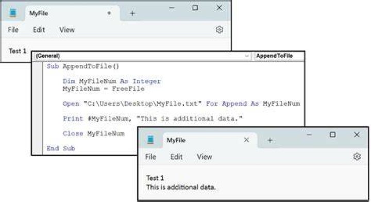Open Edit menu in bottom Notepad window

tap(177, 157)
